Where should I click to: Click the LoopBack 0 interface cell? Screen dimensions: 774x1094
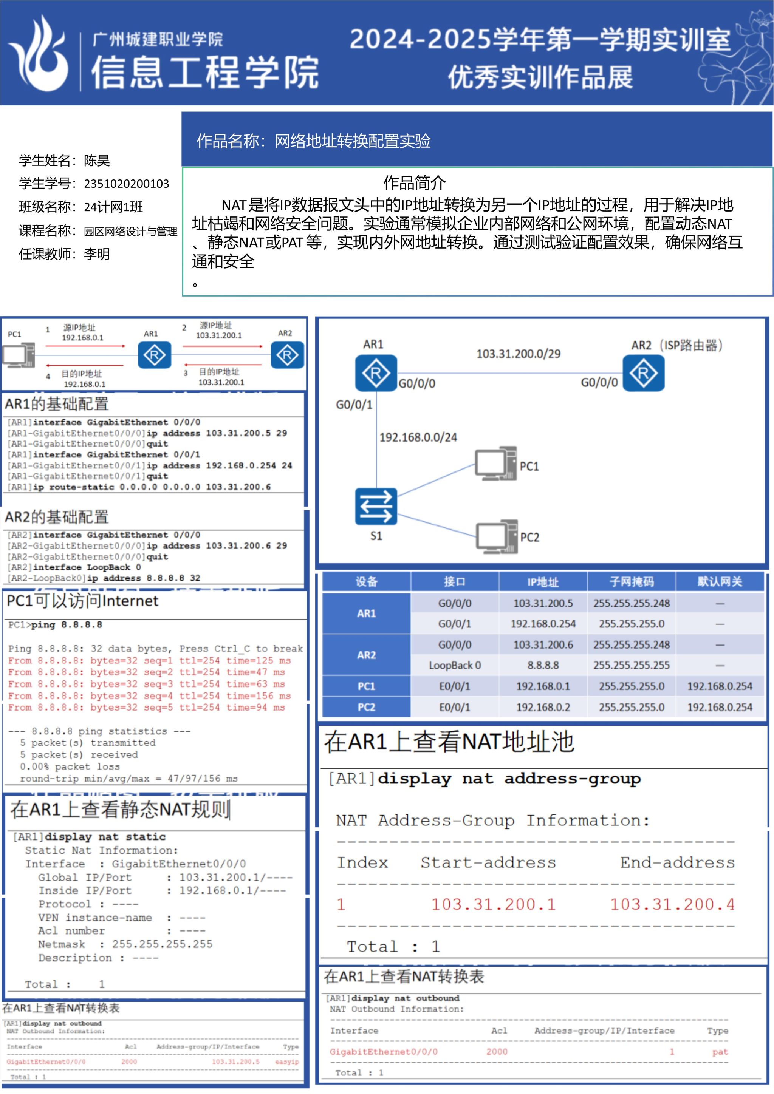pos(454,665)
